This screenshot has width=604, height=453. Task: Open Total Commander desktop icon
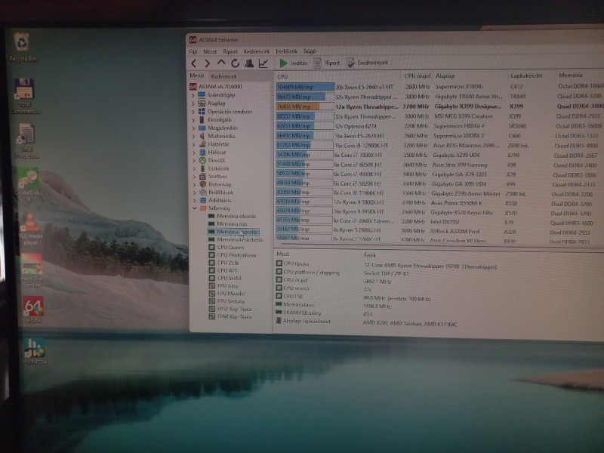[24, 97]
